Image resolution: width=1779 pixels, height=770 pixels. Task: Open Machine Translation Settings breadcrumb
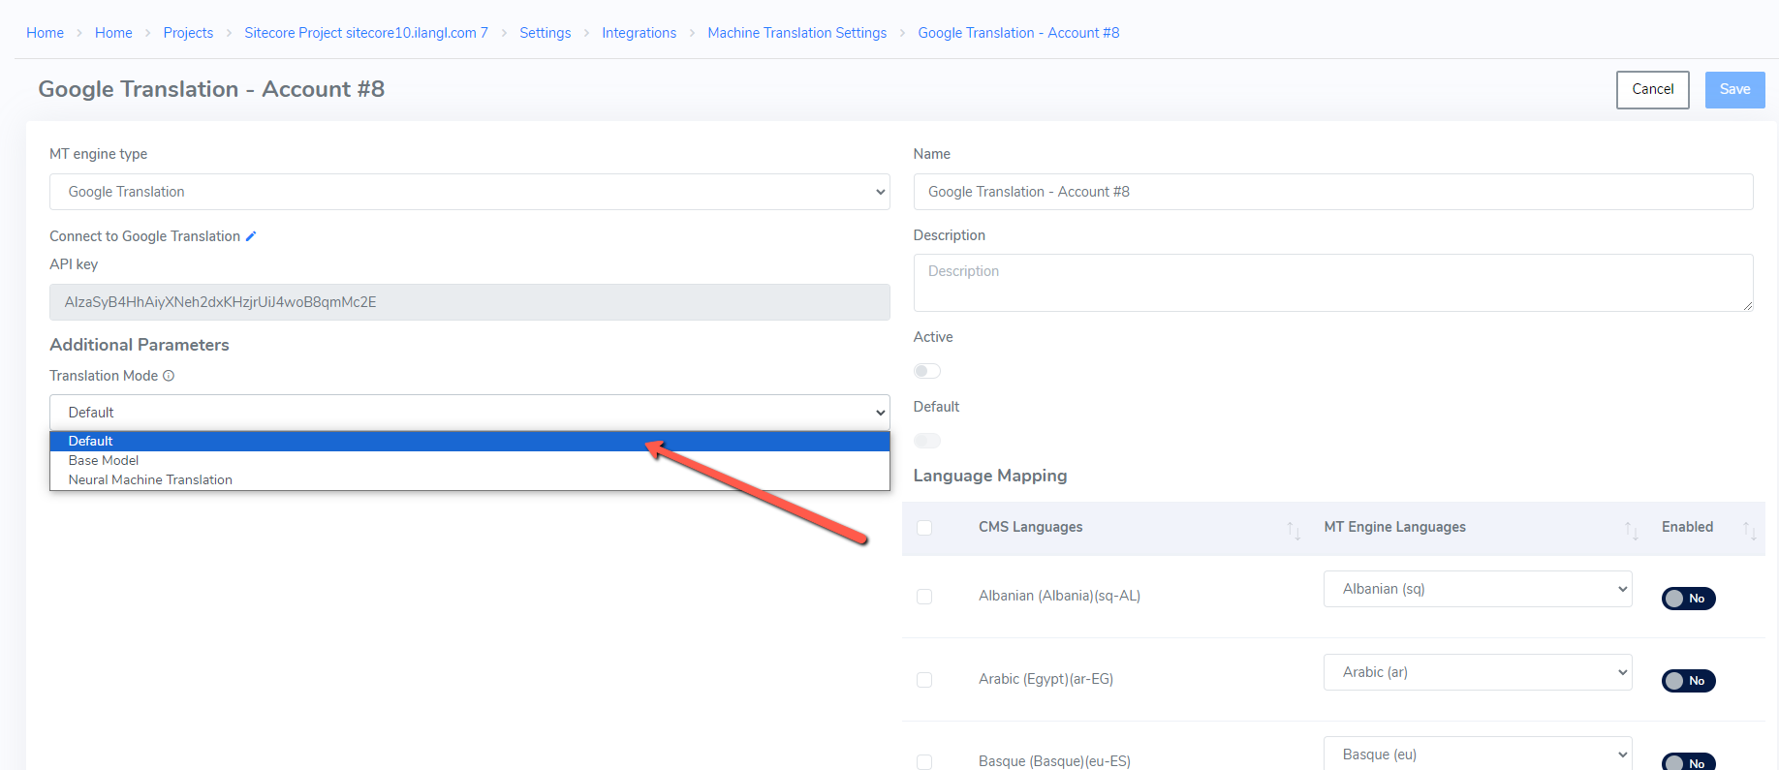point(797,33)
